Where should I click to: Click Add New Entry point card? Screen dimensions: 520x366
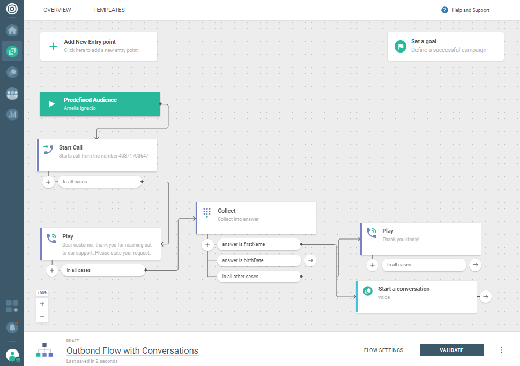(x=99, y=46)
